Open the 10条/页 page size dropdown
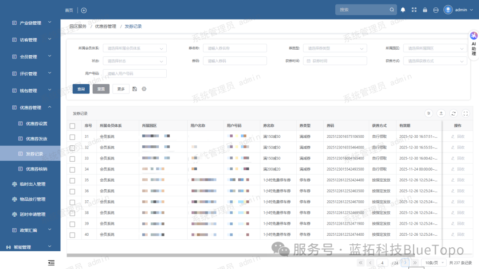The width and height of the screenshot is (479, 269). [434, 263]
